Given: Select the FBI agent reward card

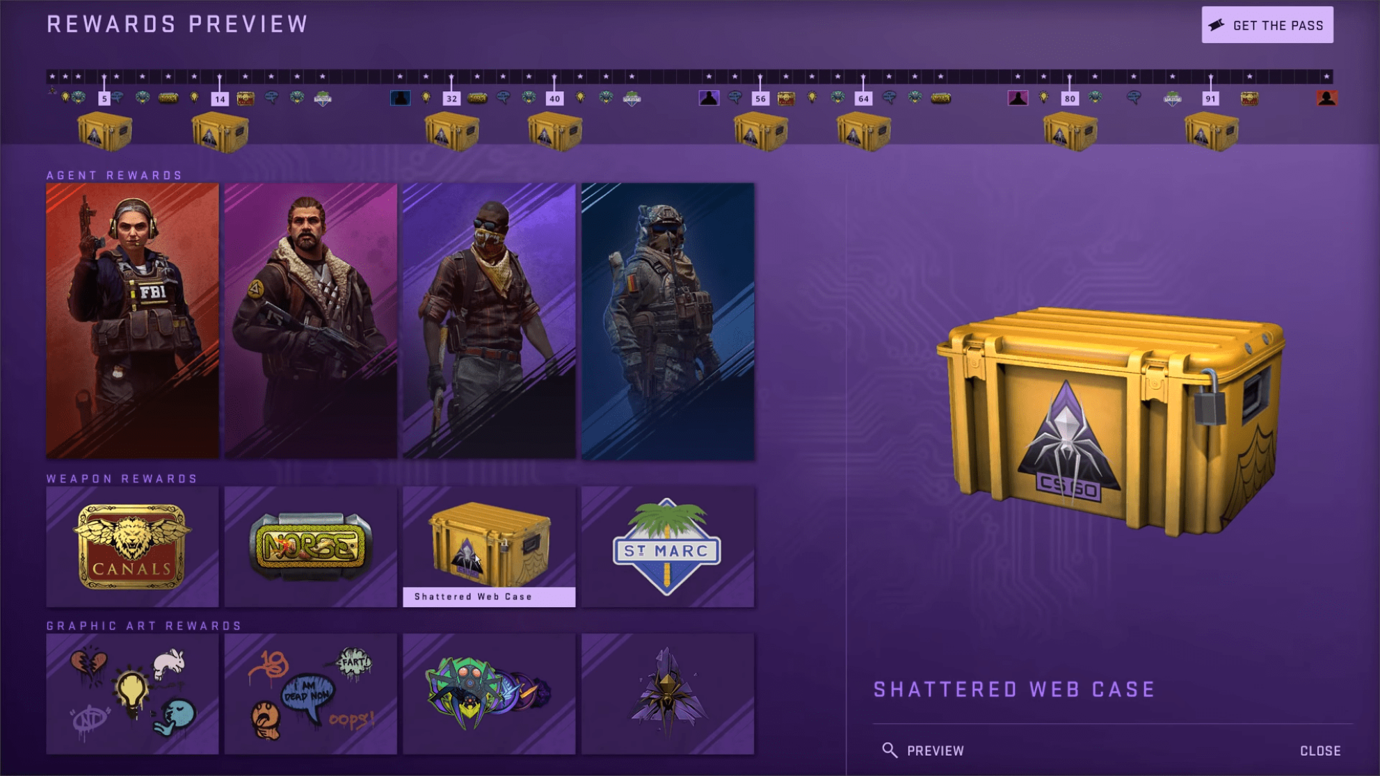Looking at the screenshot, I should 132,321.
